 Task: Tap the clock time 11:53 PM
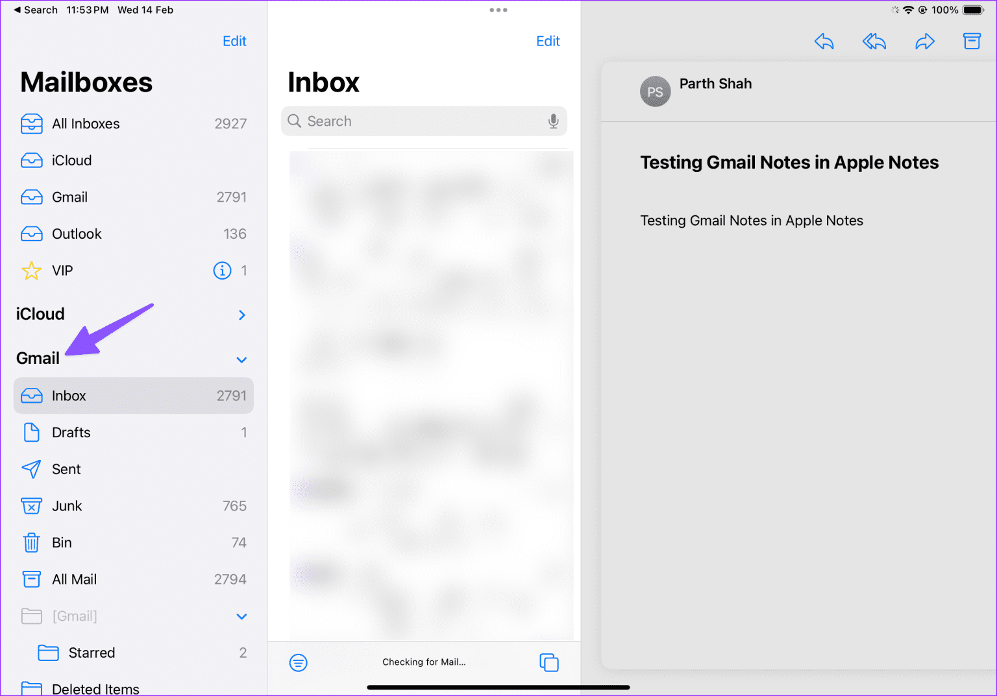(x=87, y=10)
